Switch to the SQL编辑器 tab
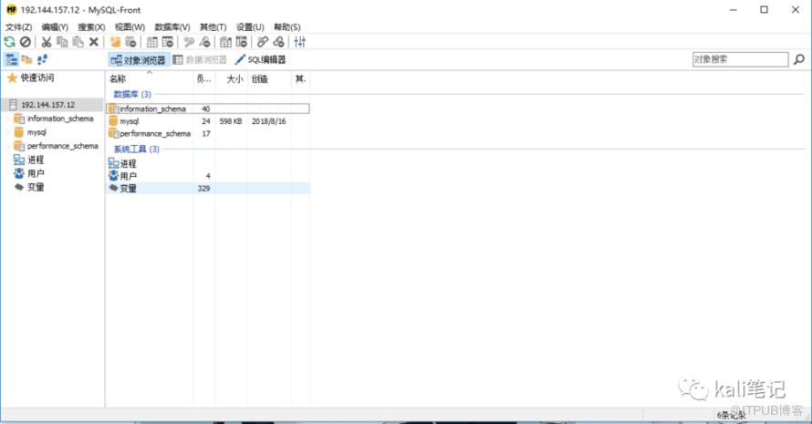812x424 pixels. coord(260,60)
